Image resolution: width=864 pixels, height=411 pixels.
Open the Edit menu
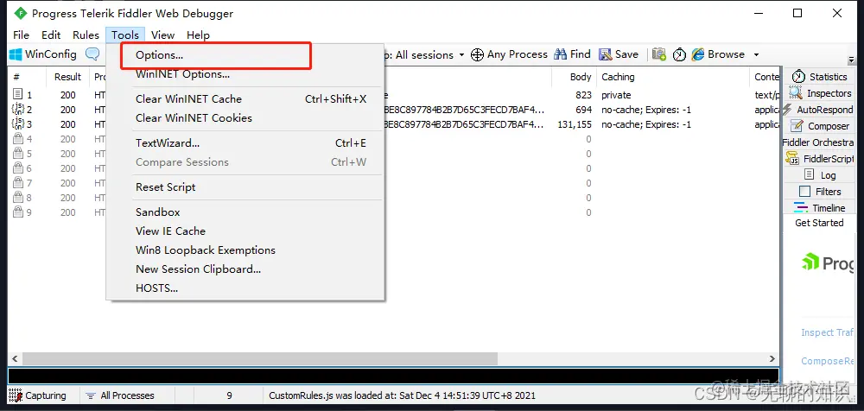pos(51,35)
